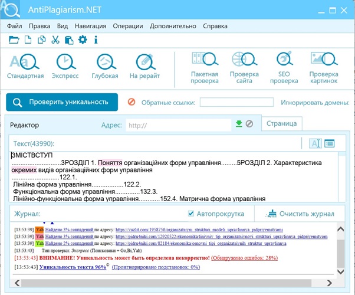This screenshot has width=355, height=295.
Task: Click Уникальность текста 96% link
Action: click(x=73, y=267)
